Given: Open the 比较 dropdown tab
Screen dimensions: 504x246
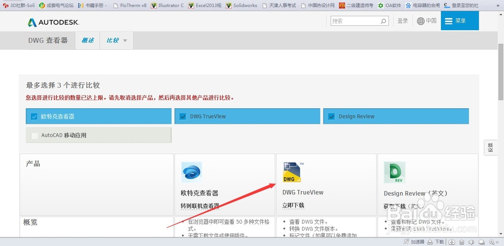Looking at the screenshot, I should coord(117,40).
